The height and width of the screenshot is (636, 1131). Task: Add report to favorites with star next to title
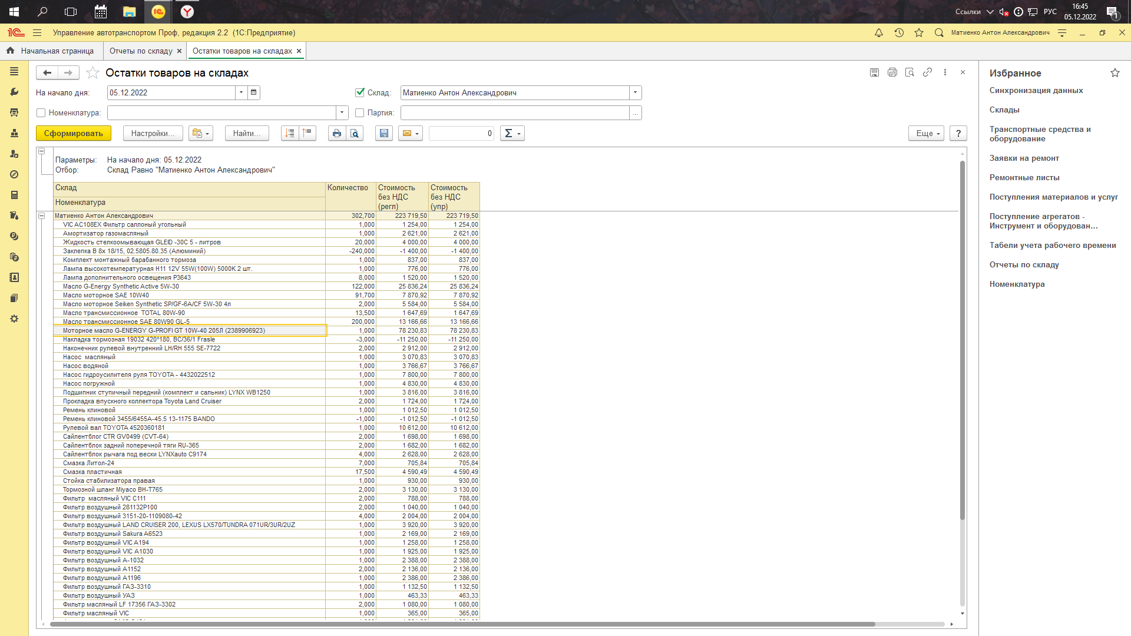(x=92, y=72)
